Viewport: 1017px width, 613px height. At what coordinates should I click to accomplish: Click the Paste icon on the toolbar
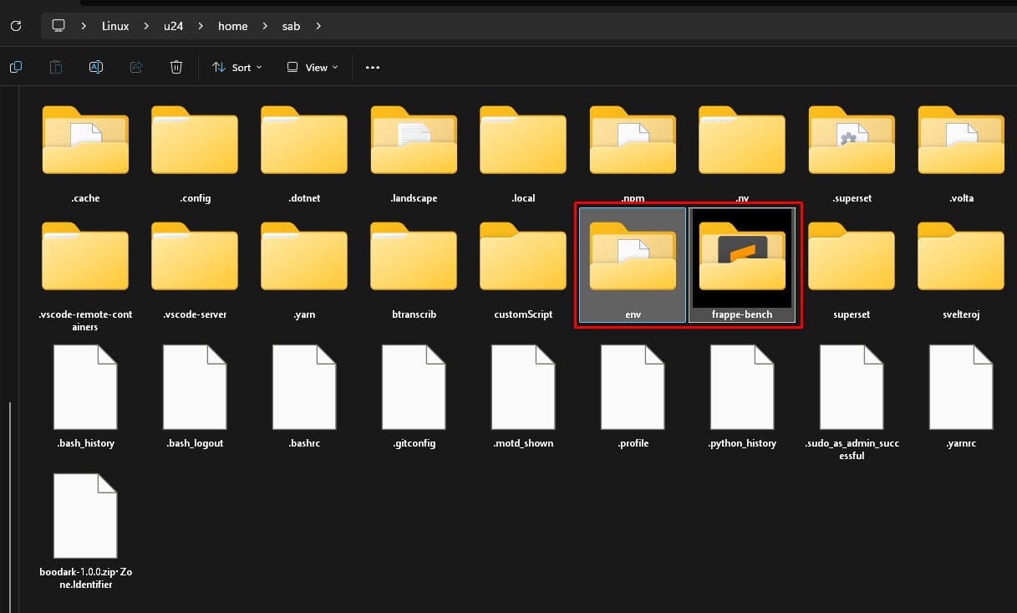55,67
